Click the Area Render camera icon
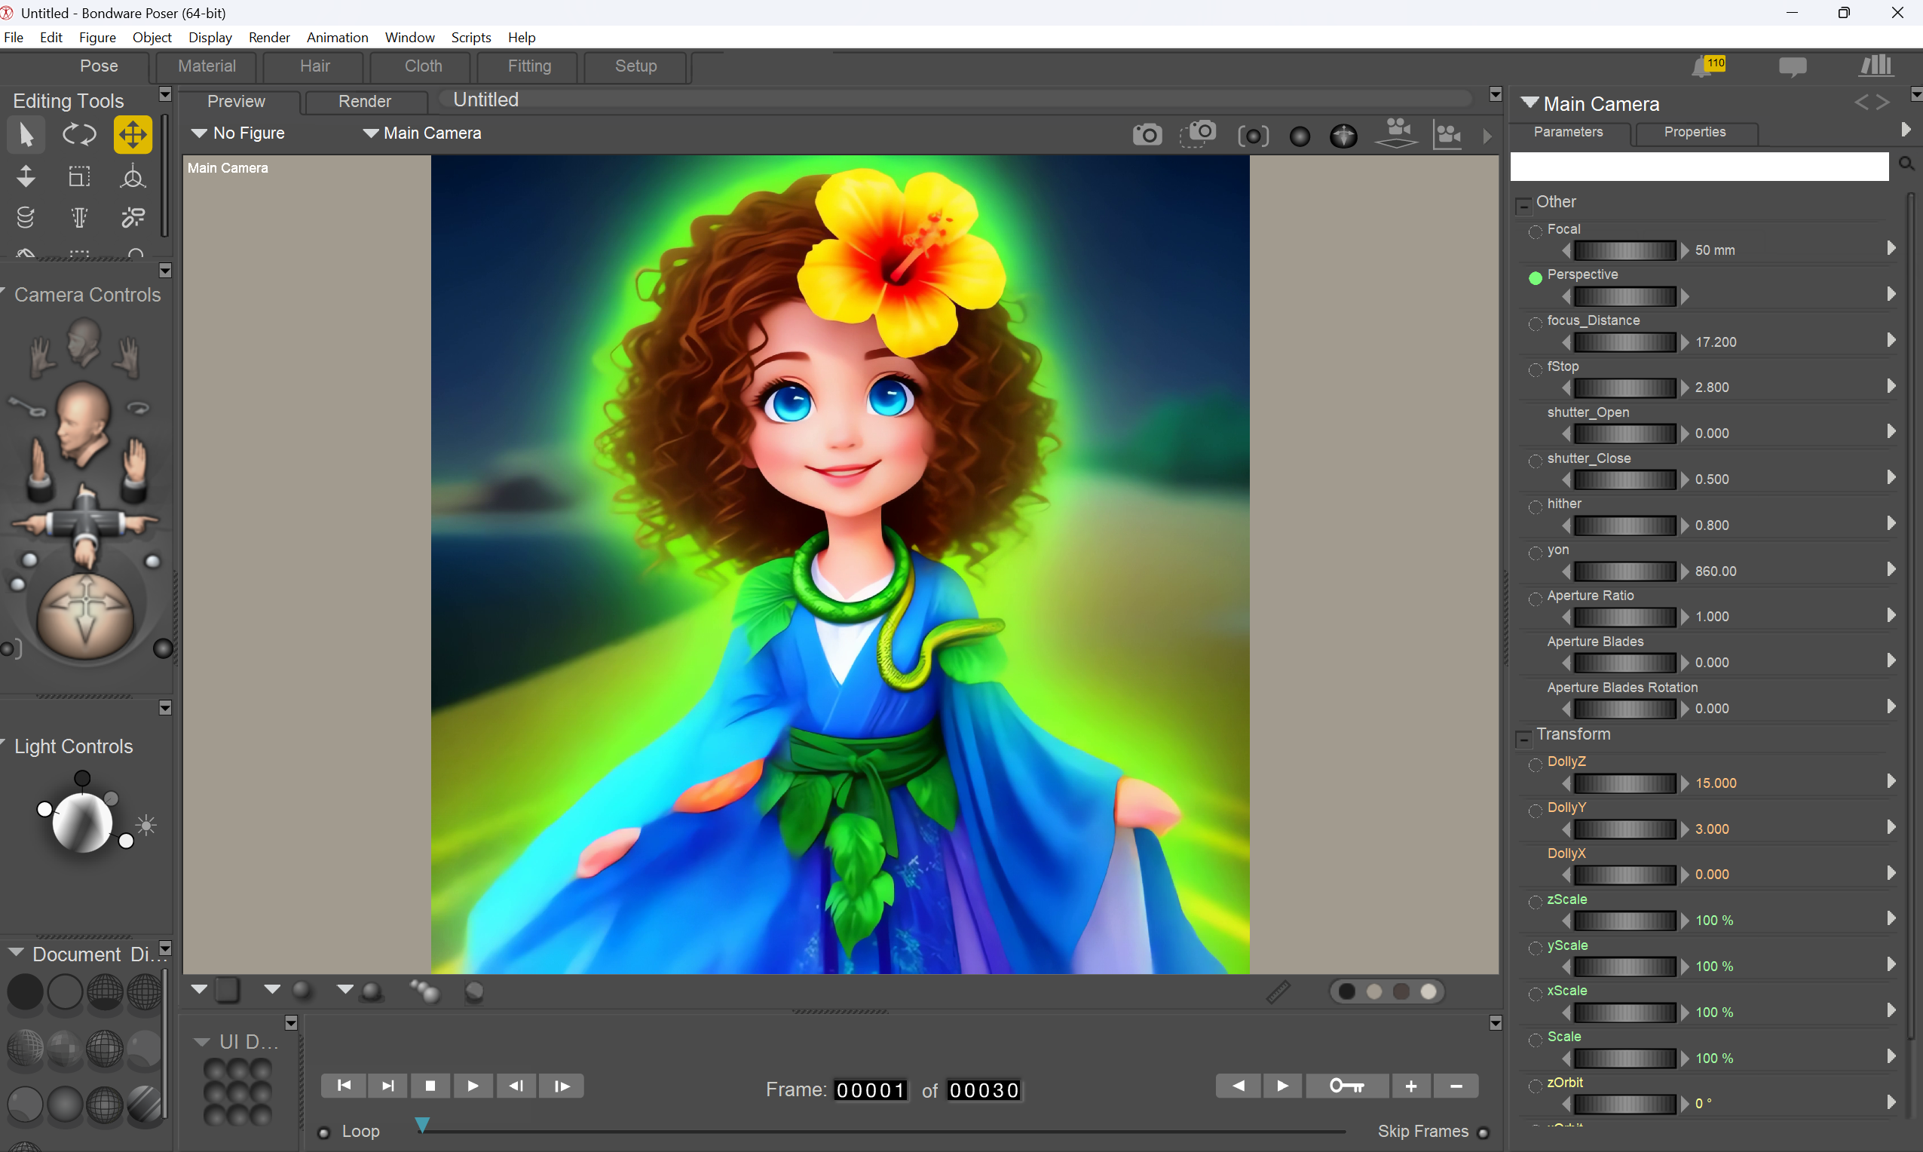Viewport: 1923px width, 1152px height. click(x=1198, y=133)
